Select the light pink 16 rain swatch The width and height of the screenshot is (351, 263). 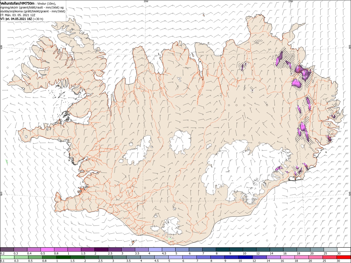(287, 257)
